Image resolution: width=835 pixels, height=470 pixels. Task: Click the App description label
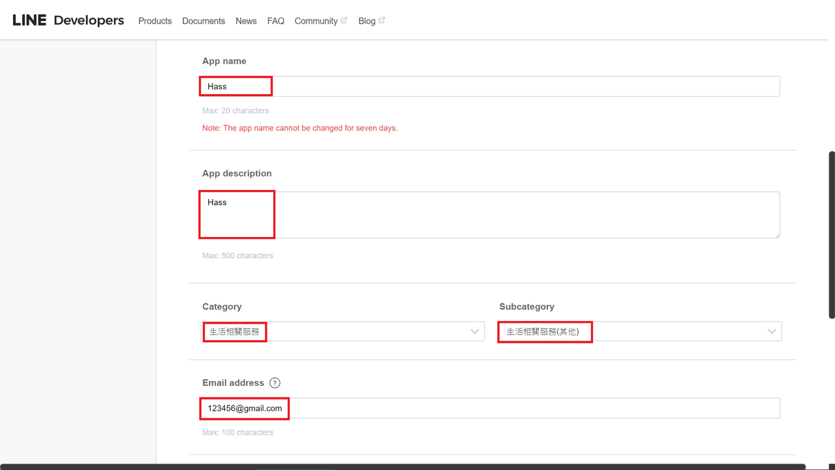(237, 174)
